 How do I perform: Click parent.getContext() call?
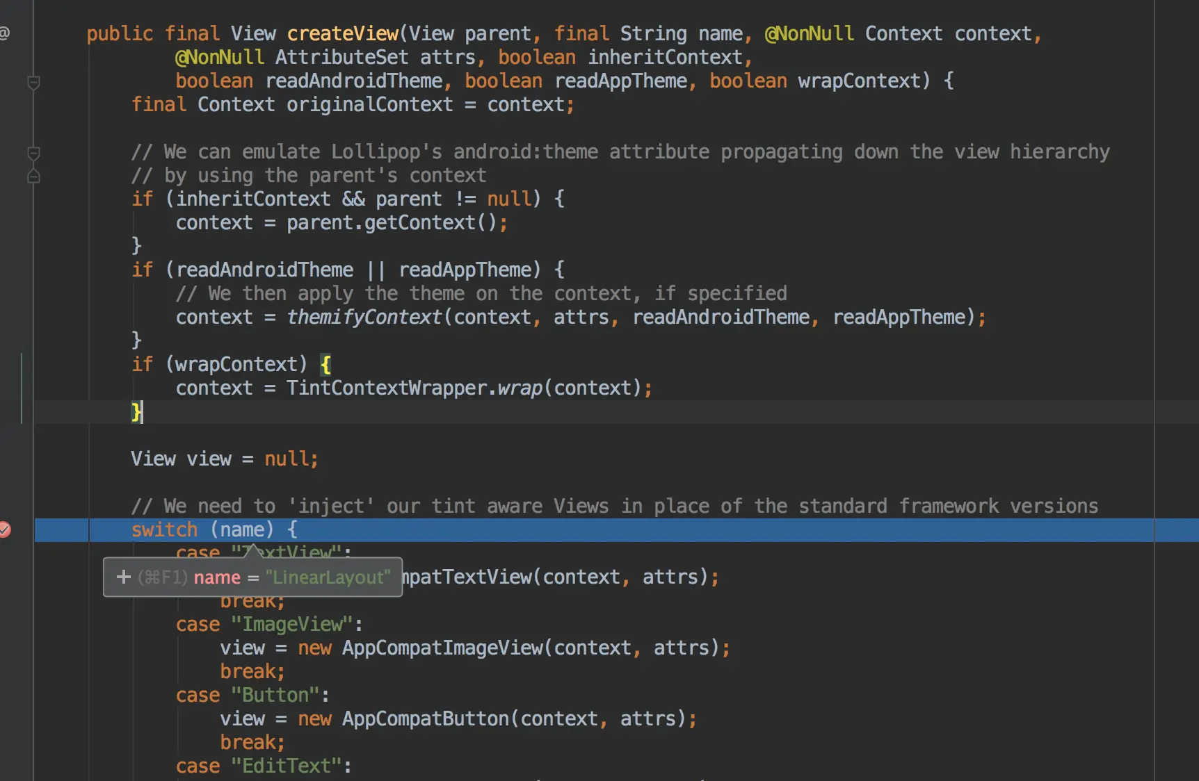click(392, 222)
